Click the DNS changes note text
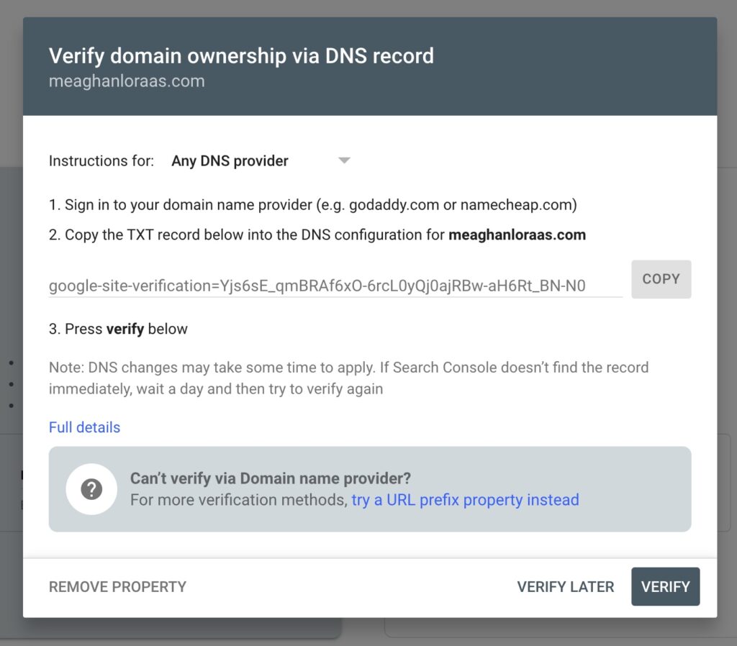The width and height of the screenshot is (737, 646). pos(348,378)
